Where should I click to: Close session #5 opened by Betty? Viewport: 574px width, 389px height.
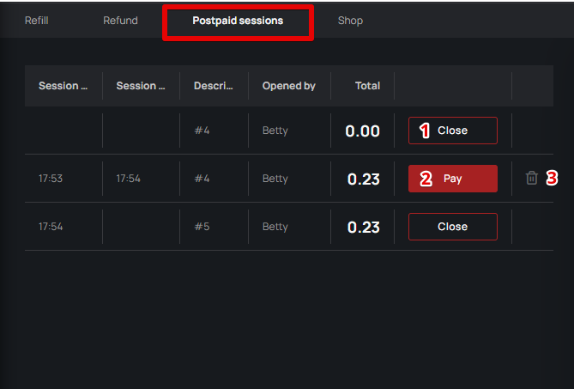pyautogui.click(x=452, y=227)
